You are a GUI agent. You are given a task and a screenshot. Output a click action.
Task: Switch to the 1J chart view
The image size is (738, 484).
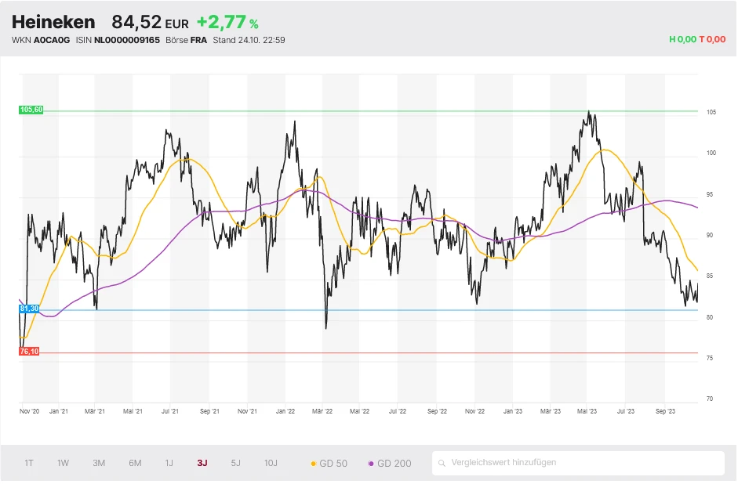[x=169, y=463]
